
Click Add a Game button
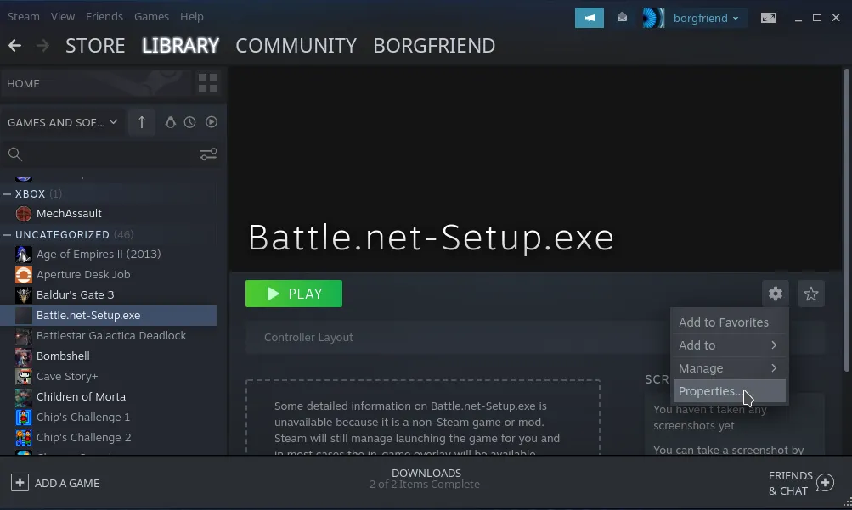56,483
